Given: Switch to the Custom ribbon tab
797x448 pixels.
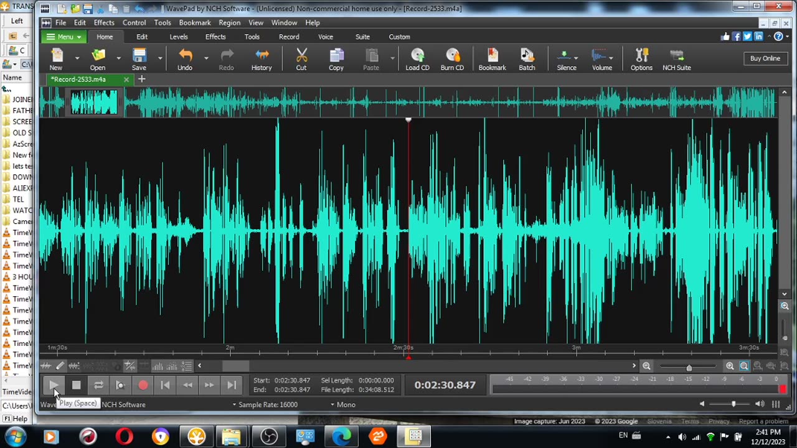Looking at the screenshot, I should coord(399,37).
